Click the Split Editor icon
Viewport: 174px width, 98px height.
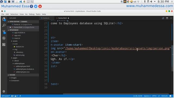point(167,18)
